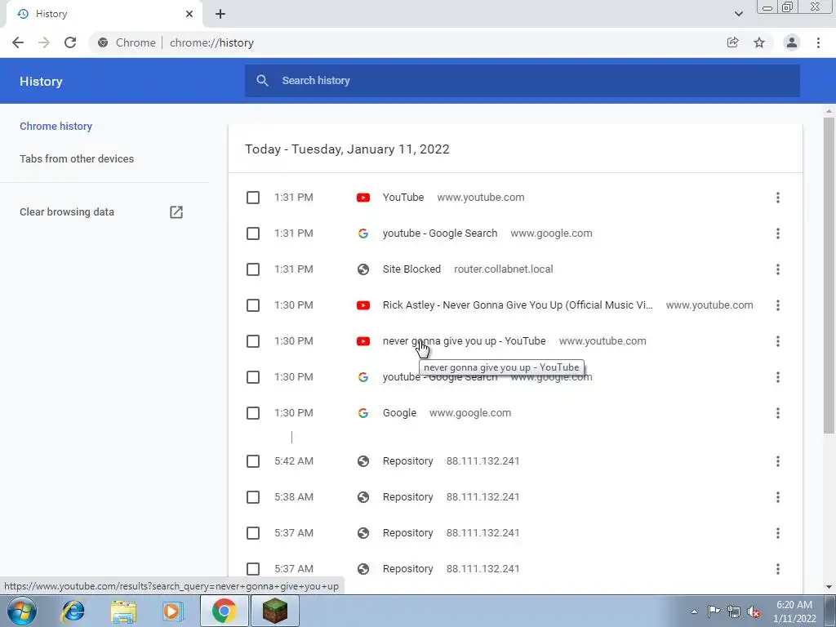Viewport: 836px width, 627px height.
Task: Check the Google 1:30 PM entry box
Action: pos(253,413)
